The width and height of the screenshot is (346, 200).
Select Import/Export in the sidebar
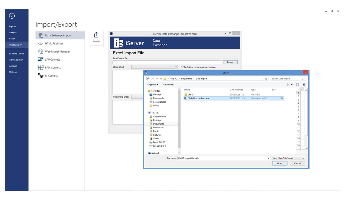pyautogui.click(x=16, y=45)
